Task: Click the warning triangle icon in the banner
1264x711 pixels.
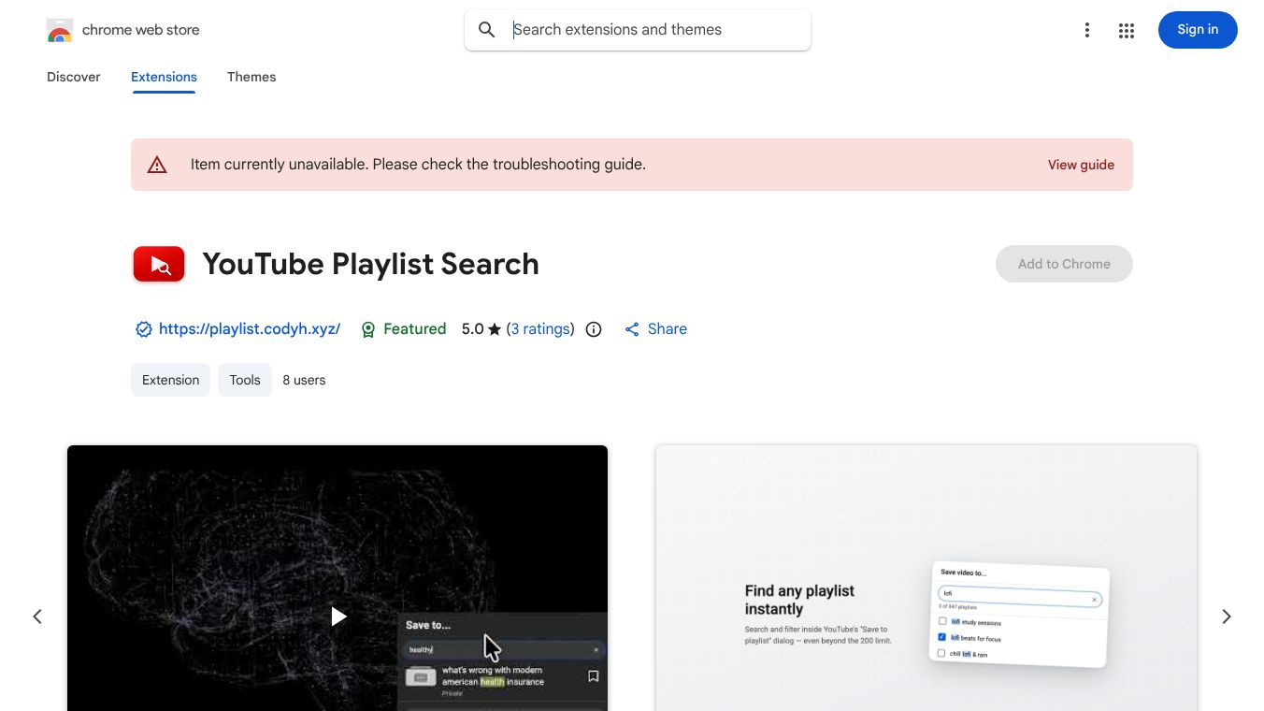Action: pyautogui.click(x=157, y=165)
